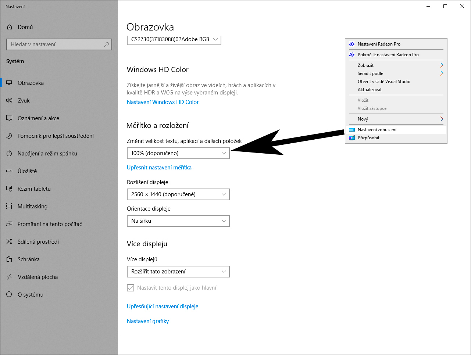Toggle the 'Nastavit tento displej jako hlavní' checkbox
Viewport: 471px width, 355px height.
click(131, 288)
